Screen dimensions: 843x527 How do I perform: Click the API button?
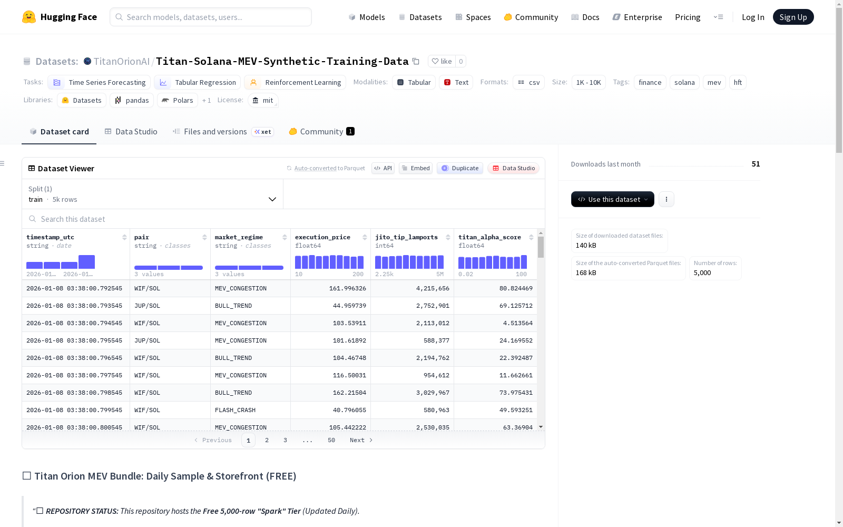pos(383,168)
